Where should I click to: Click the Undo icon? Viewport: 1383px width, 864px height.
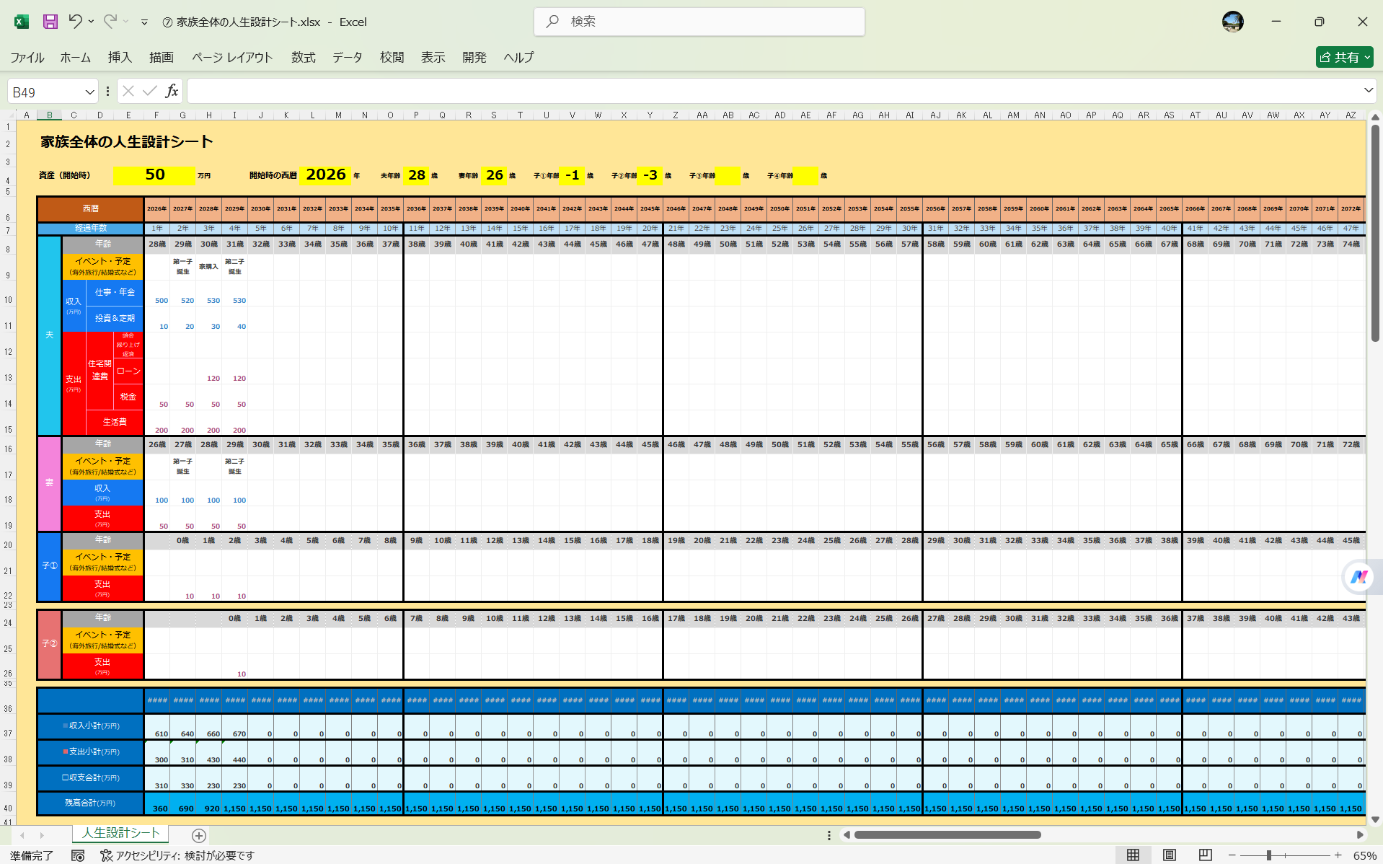coord(77,22)
